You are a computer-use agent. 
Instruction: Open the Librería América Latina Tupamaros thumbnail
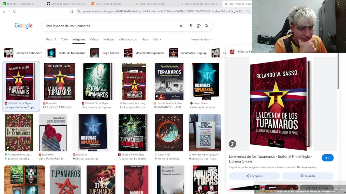click(169, 82)
